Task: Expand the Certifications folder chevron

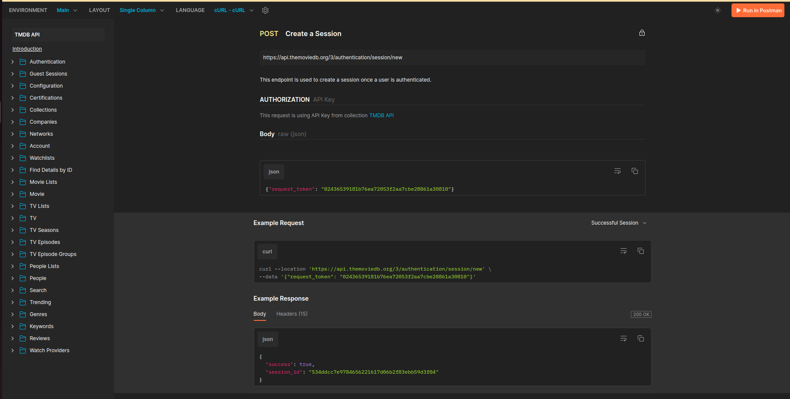Action: pos(12,98)
